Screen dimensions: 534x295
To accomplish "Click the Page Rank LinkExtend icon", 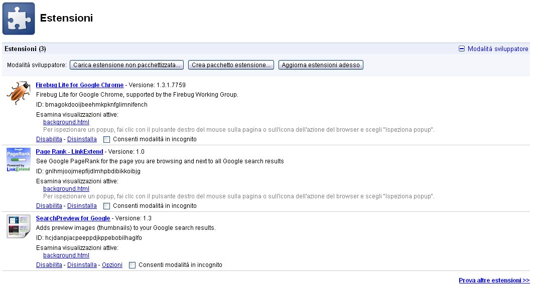I will pyautogui.click(x=19, y=159).
